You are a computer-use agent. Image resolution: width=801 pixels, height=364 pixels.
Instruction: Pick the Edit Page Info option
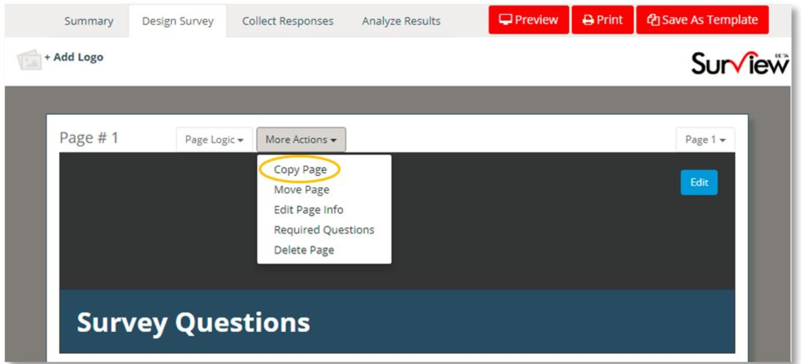[308, 210]
